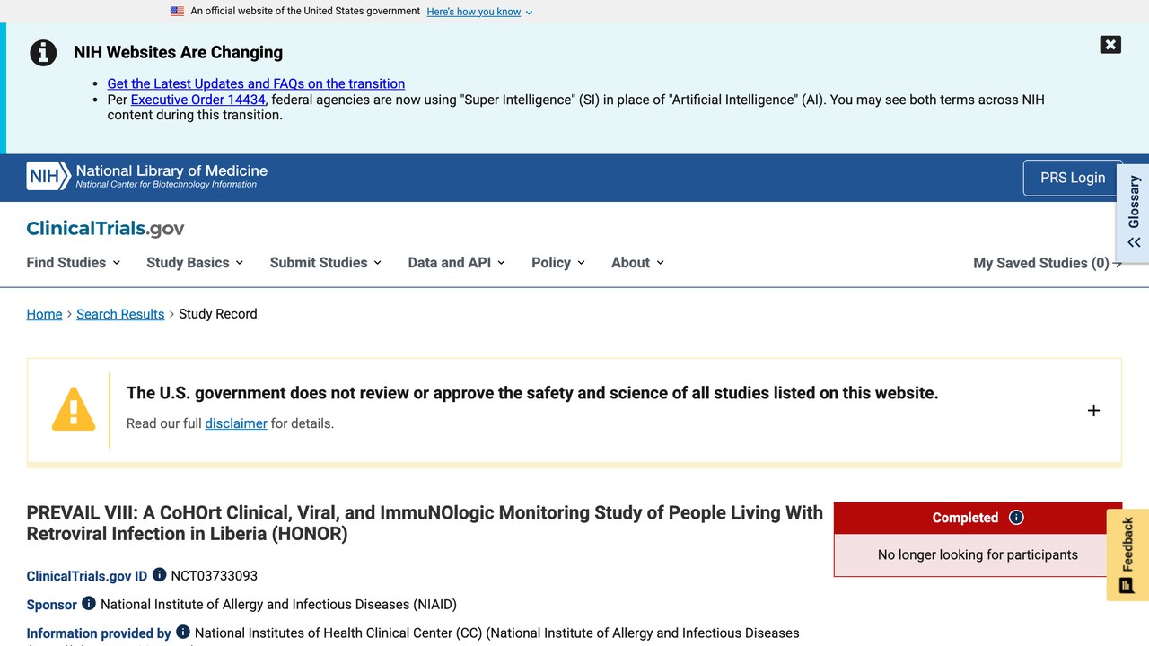Click info icon next to ClinicalTrials.gov ID
This screenshot has height=646, width=1149.
click(159, 575)
